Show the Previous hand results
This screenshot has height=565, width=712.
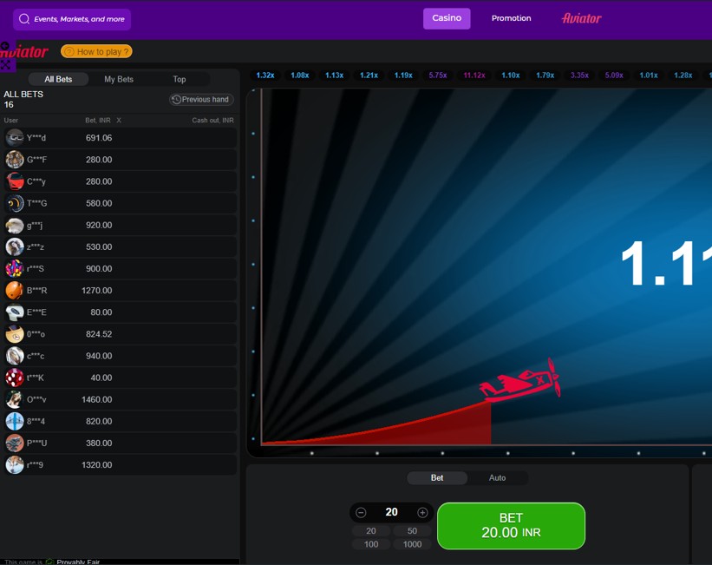click(201, 100)
